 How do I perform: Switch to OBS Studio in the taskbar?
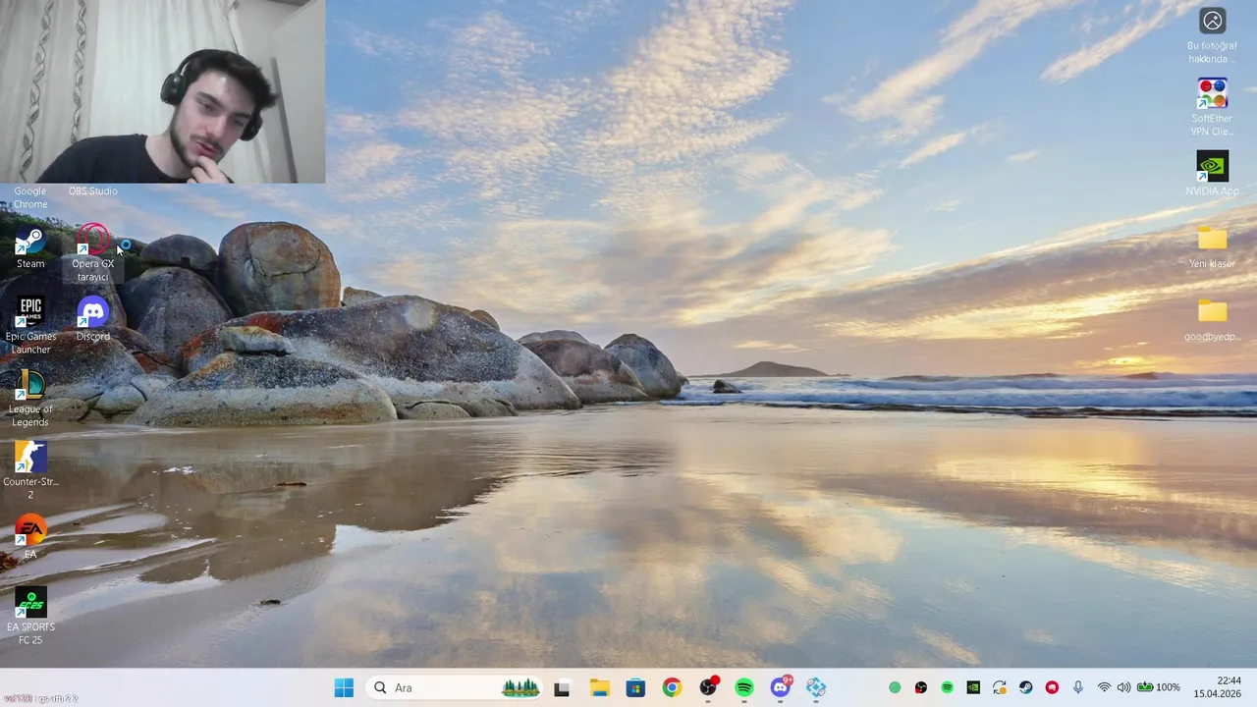tap(708, 687)
